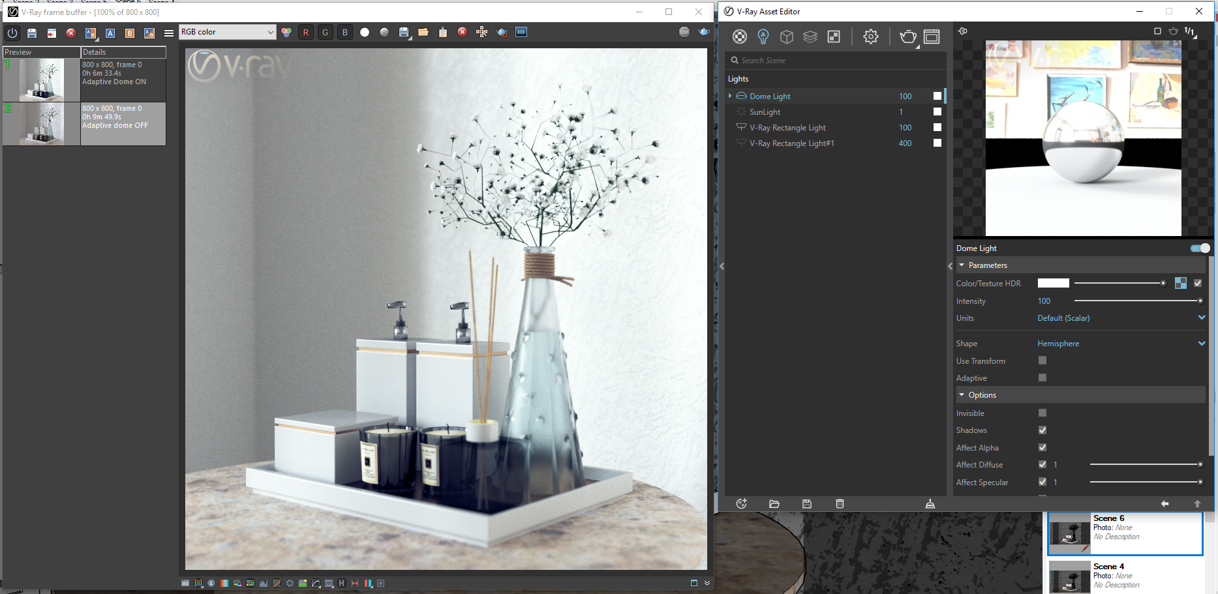The image size is (1218, 594).
Task: Expand Dome Light tree arrow
Action: 730,96
